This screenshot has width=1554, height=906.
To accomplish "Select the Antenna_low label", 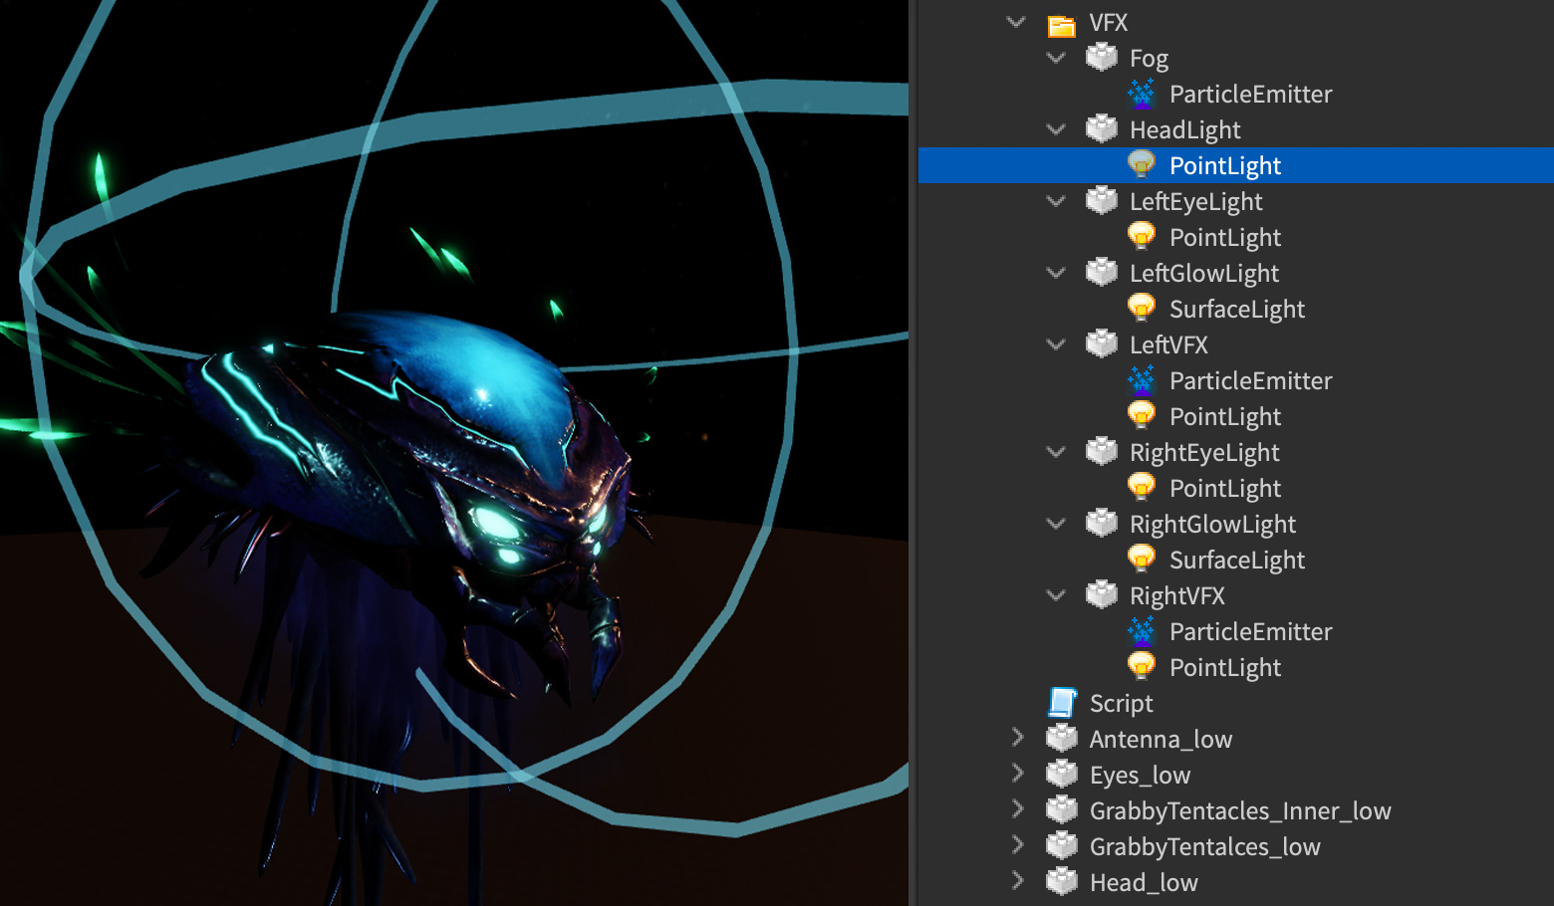I will [1162, 740].
